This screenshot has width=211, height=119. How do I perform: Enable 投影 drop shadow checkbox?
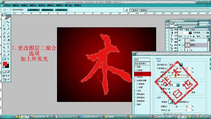pyautogui.click(x=136, y=67)
